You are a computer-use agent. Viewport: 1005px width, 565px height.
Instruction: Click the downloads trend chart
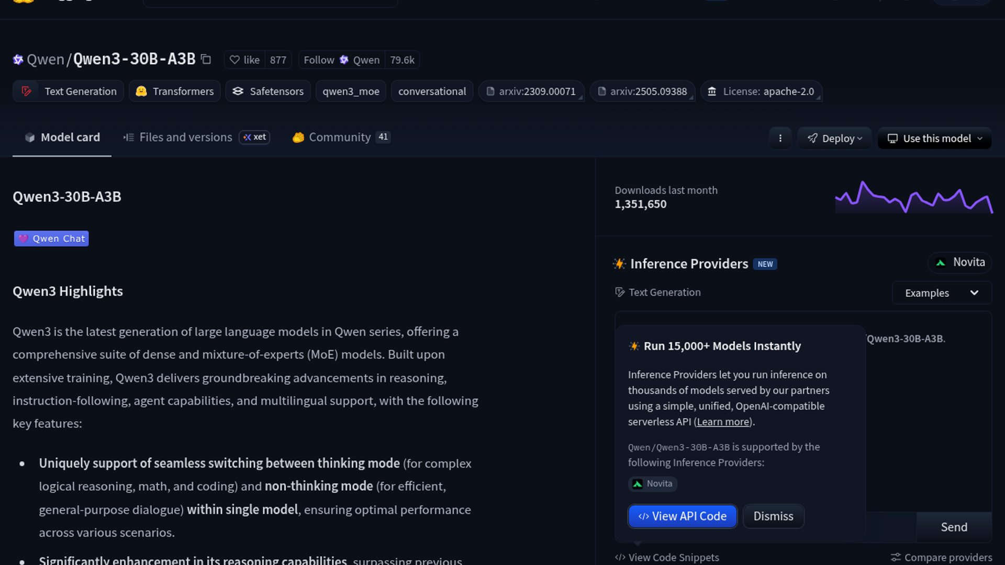pos(913,198)
